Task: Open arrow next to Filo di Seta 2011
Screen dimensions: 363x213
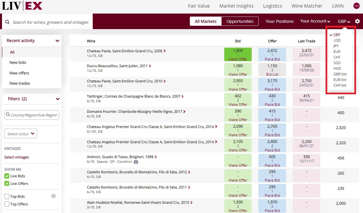Action: tap(189, 187)
